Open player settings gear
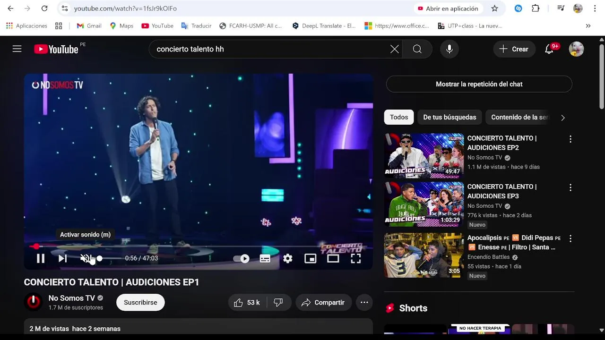The image size is (605, 340). pos(288,258)
